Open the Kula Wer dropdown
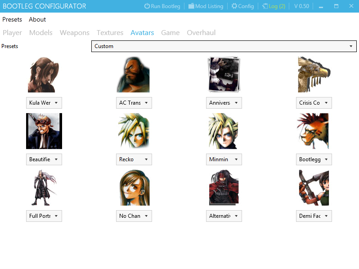 click(x=44, y=103)
